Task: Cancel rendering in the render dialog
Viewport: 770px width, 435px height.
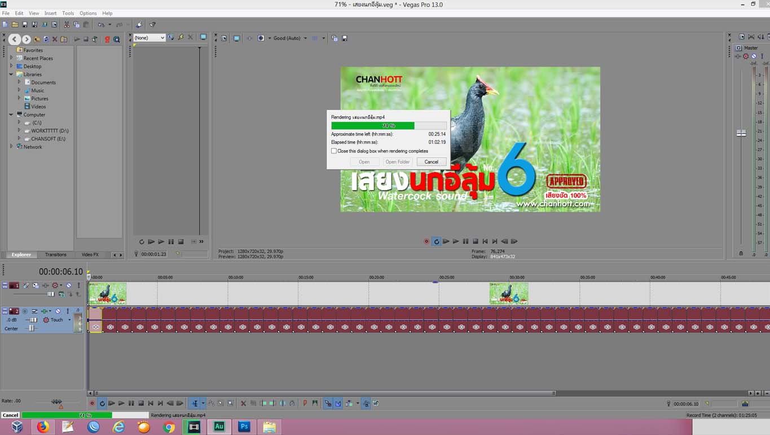Action: pyautogui.click(x=432, y=162)
